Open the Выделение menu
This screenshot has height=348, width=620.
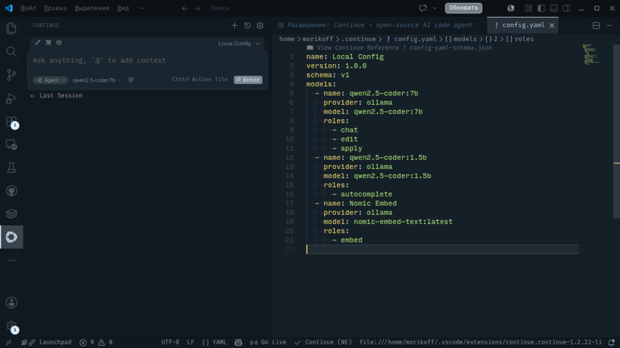(x=92, y=8)
